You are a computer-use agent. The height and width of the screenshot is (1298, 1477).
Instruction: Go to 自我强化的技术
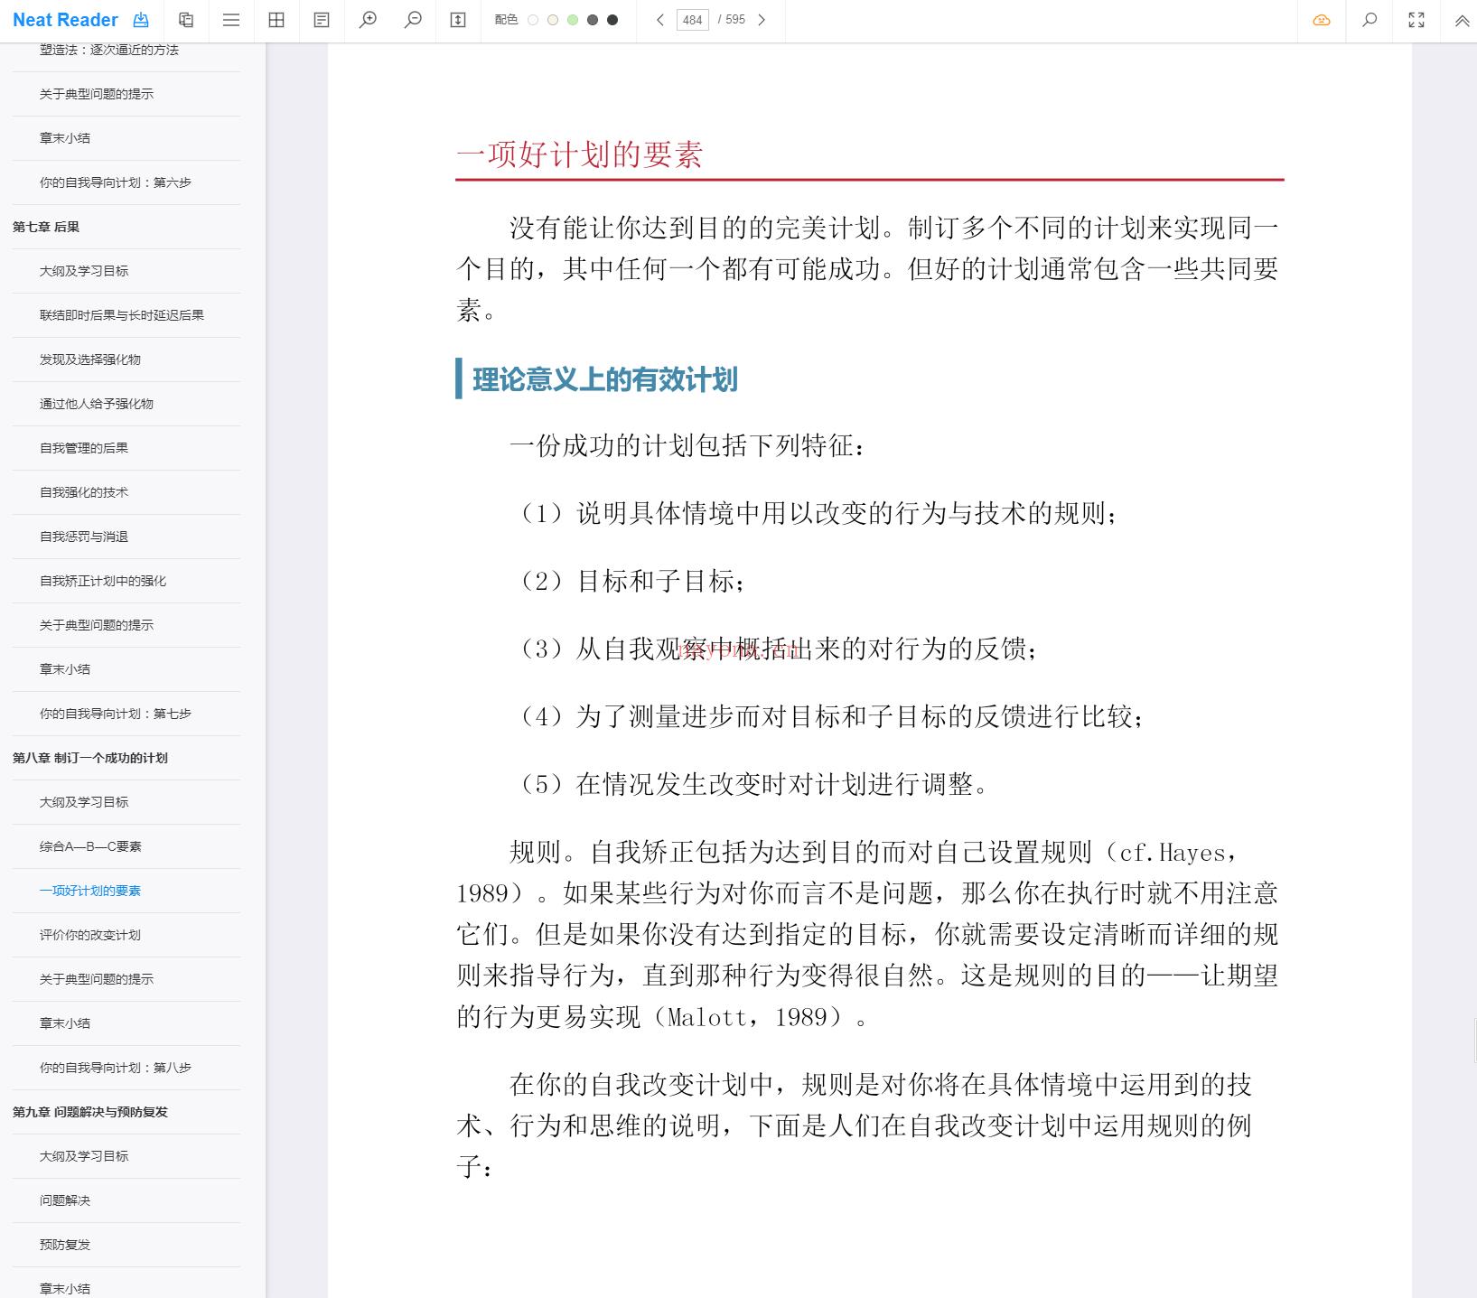[x=84, y=492]
